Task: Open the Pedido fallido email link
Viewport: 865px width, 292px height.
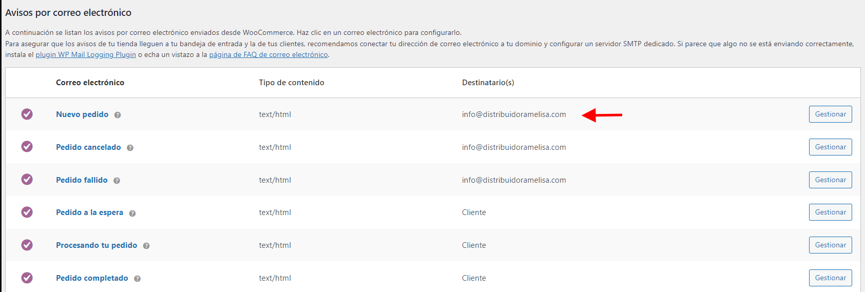Action: point(82,180)
